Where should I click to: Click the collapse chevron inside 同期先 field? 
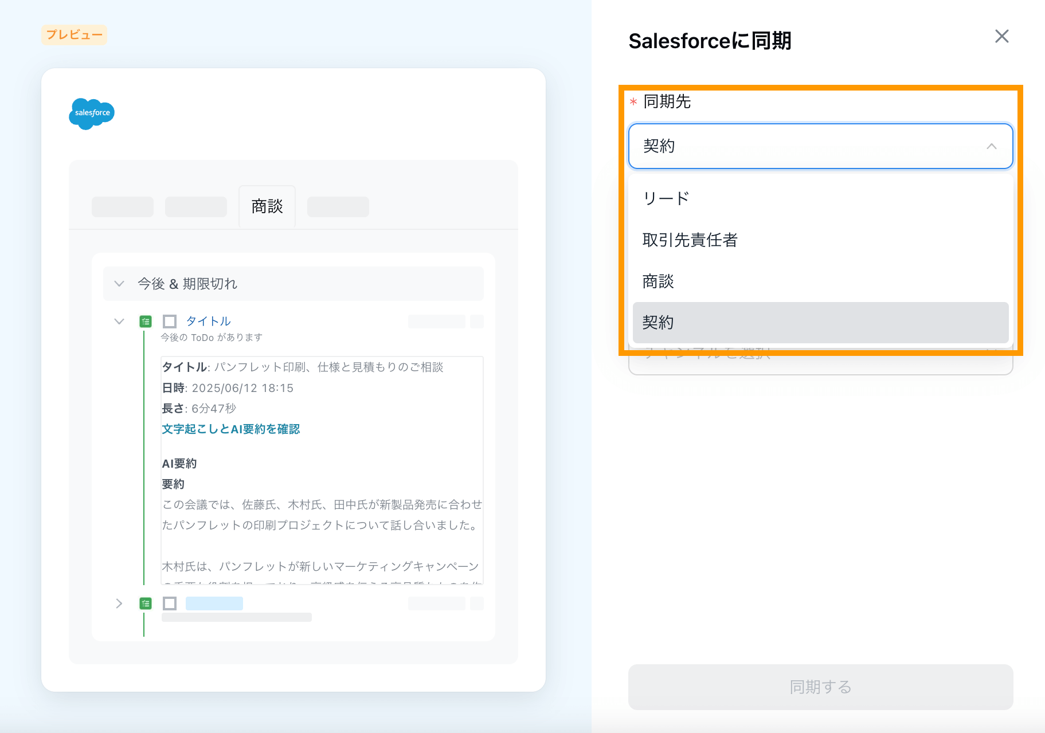pos(992,146)
